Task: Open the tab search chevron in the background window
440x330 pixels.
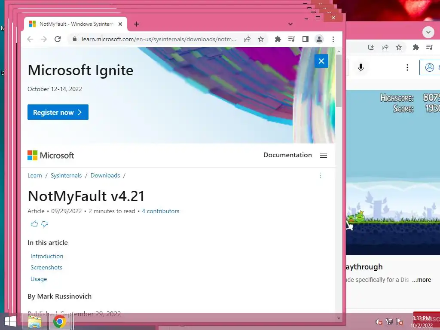Action: tap(428, 32)
